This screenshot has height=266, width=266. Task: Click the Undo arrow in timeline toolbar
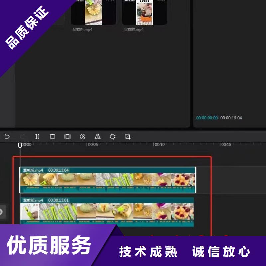click(x=7, y=137)
